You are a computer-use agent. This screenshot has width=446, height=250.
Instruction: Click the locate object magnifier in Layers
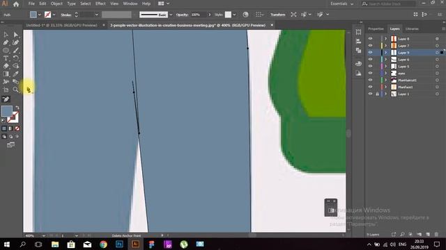pyautogui.click(x=402, y=235)
